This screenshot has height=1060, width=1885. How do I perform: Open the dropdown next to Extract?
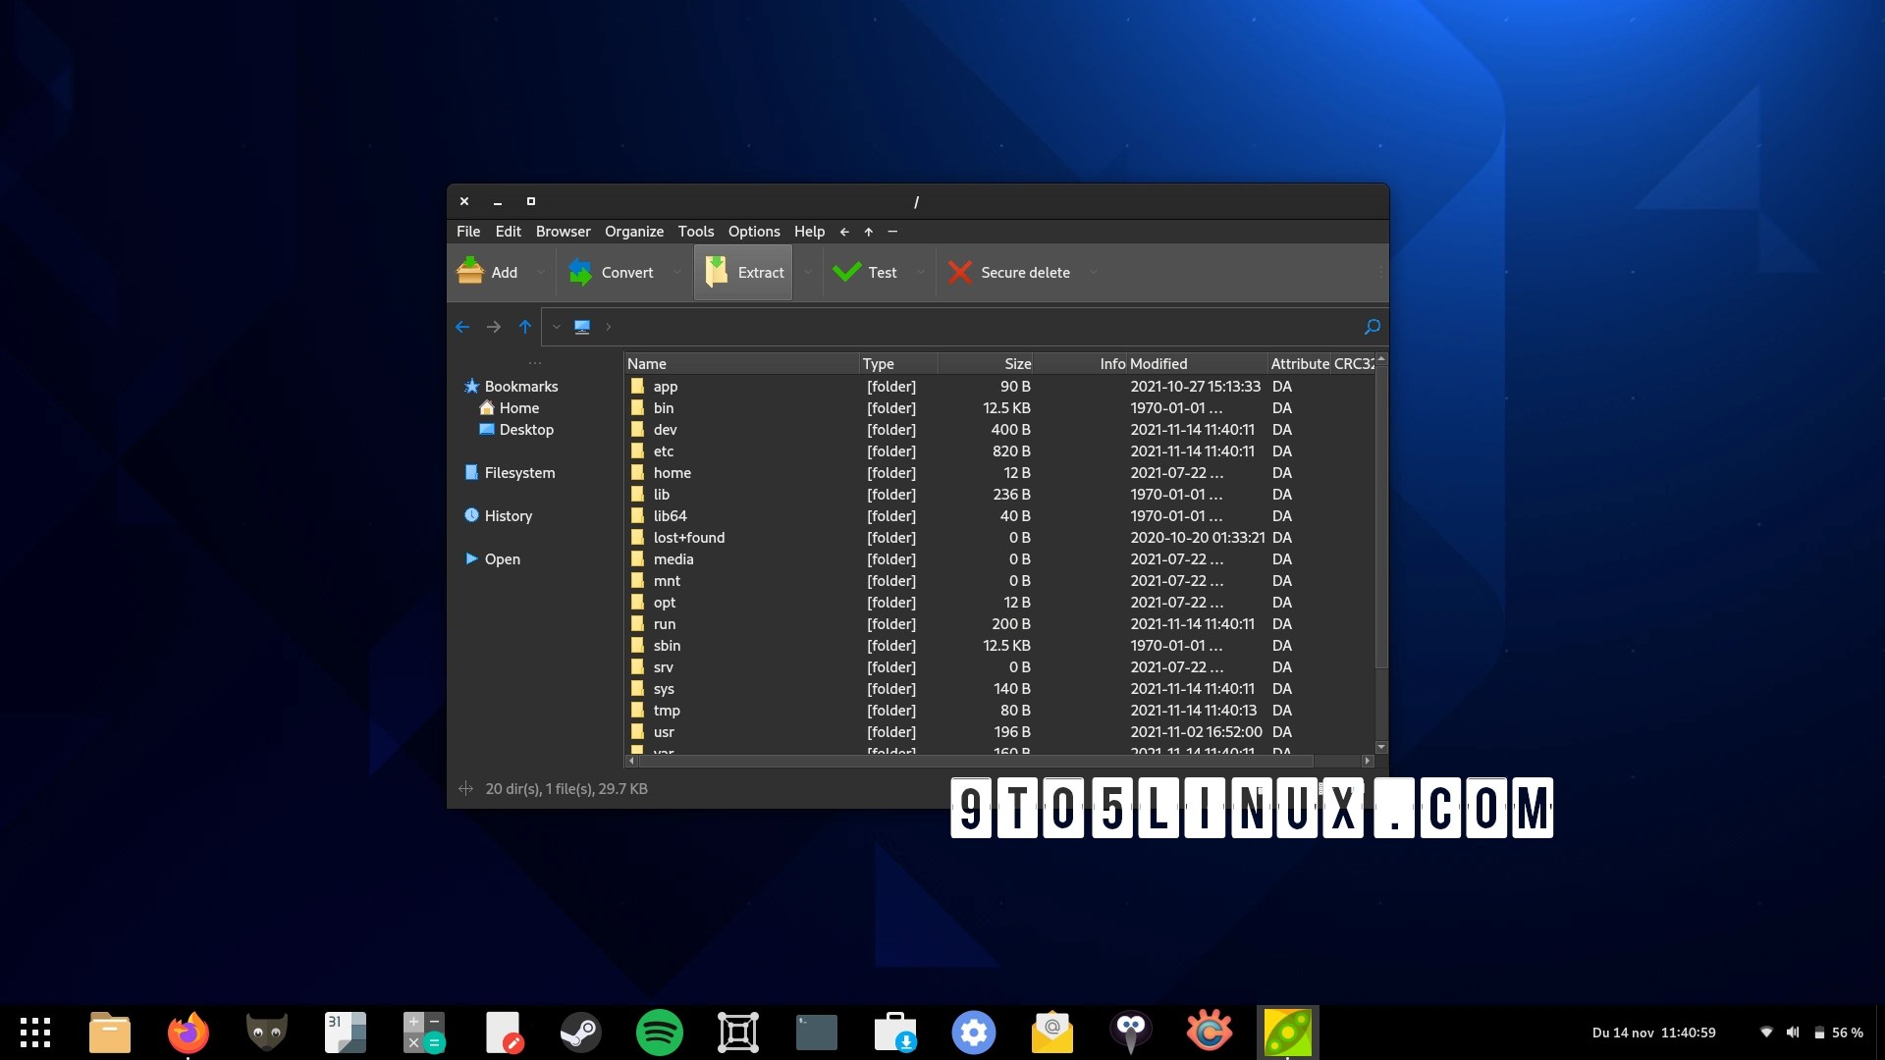807,272
